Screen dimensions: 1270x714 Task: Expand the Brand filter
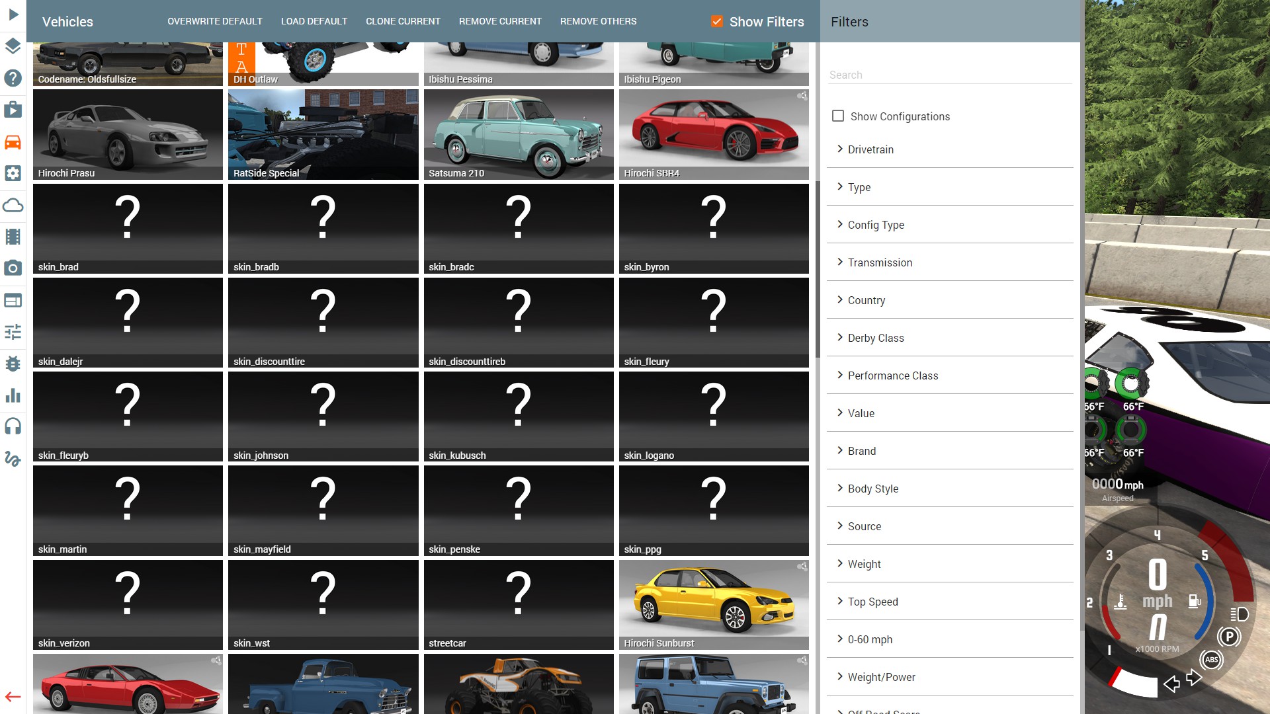[x=950, y=451]
